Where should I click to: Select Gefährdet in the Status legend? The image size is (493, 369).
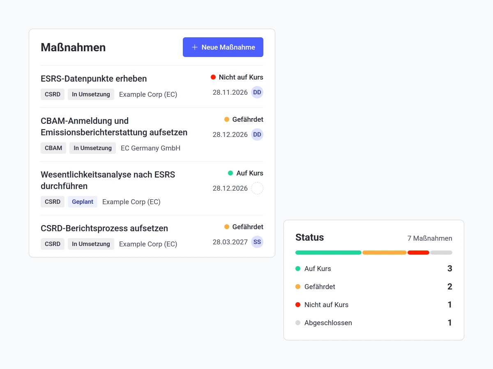pyautogui.click(x=374, y=287)
